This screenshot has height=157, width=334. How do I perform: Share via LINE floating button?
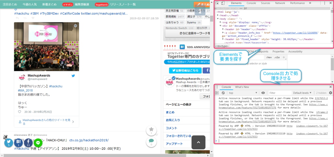(x=38, y=143)
